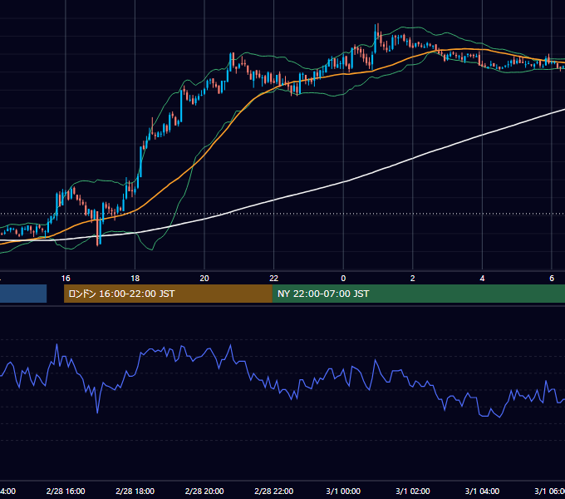Select the NY 22:00-07:00 JST session bar
Image resolution: width=565 pixels, height=499 pixels.
tap(418, 294)
